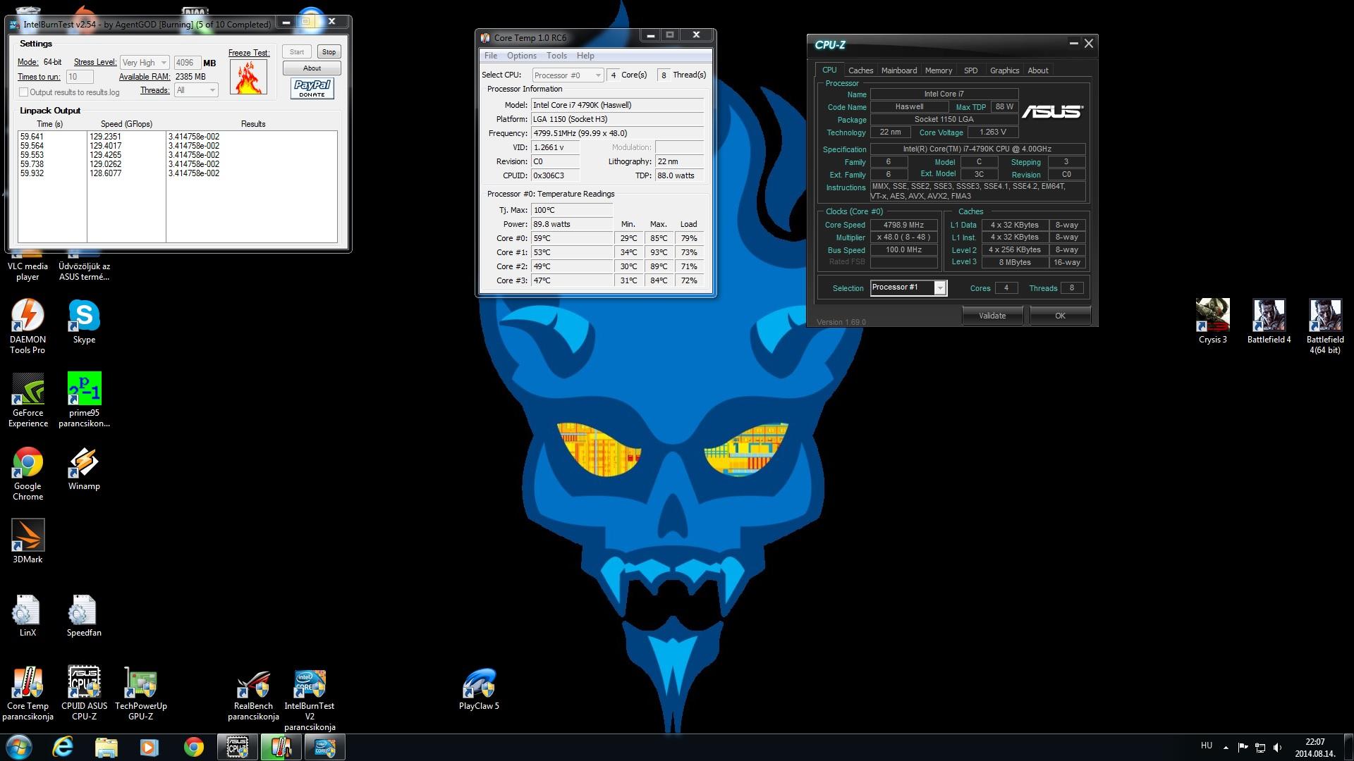1354x761 pixels.
Task: Launch Google Chrome from desktop icon
Action: click(x=28, y=473)
